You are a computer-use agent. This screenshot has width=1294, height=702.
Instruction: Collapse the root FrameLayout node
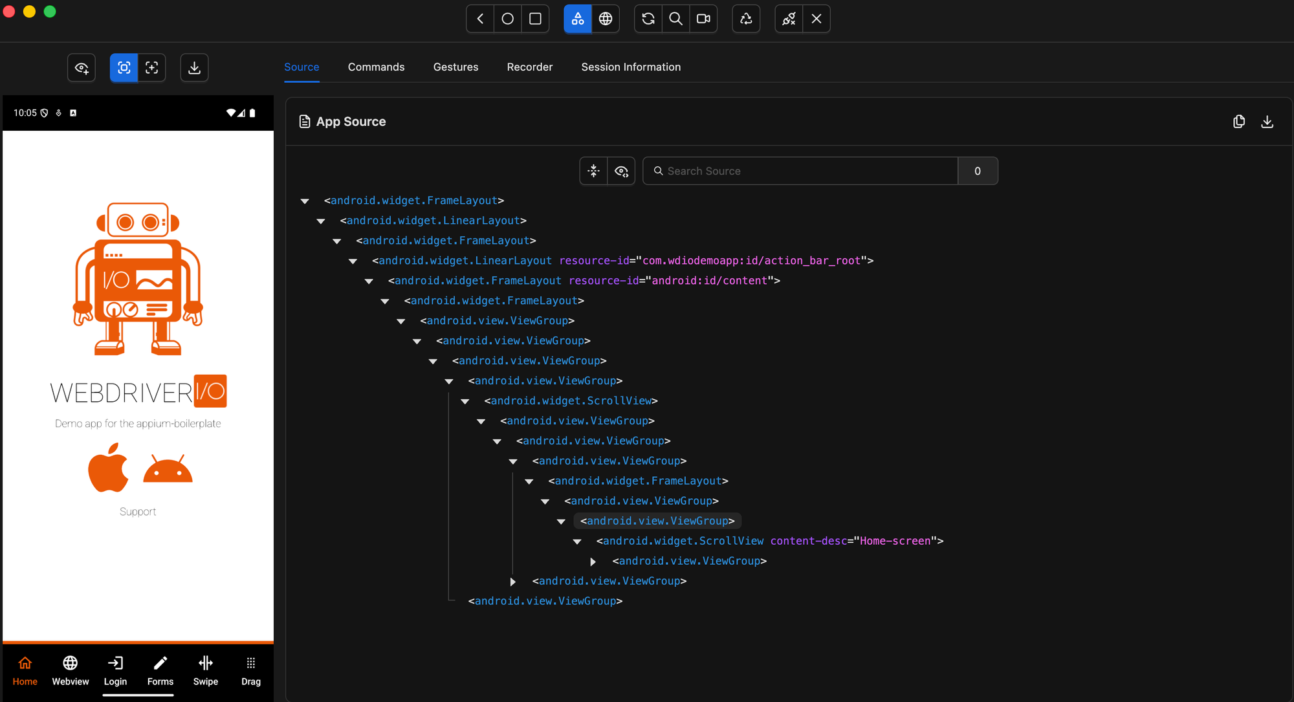[305, 201]
